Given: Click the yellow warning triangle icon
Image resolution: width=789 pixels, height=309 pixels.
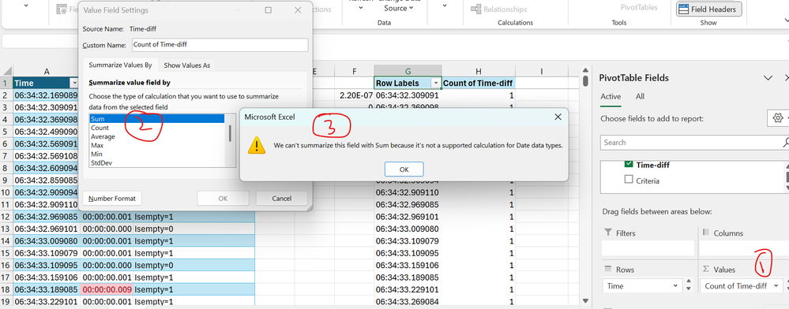Looking at the screenshot, I should click(x=257, y=145).
